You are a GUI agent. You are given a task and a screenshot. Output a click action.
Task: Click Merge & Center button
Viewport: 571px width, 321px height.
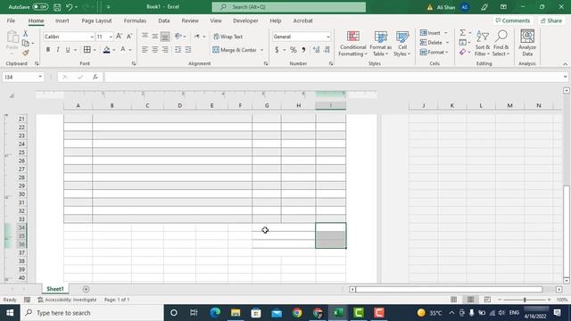235,50
